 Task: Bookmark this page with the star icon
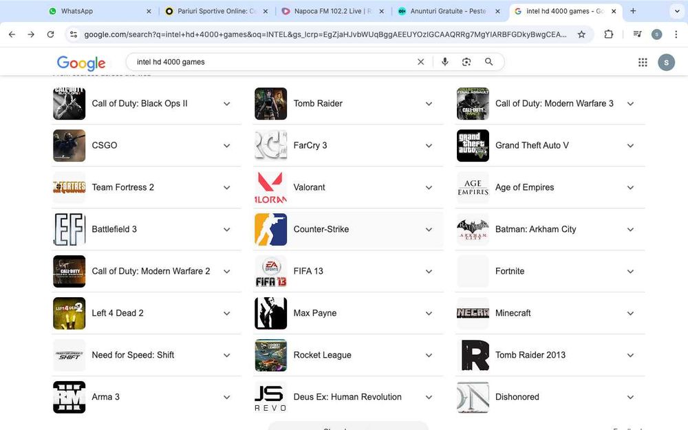click(581, 34)
